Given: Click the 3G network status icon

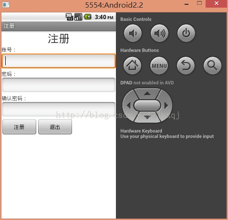Looking at the screenshot, I should tap(69, 17).
